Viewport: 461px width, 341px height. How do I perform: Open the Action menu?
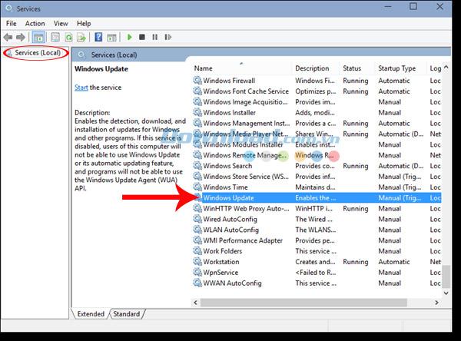pos(35,24)
